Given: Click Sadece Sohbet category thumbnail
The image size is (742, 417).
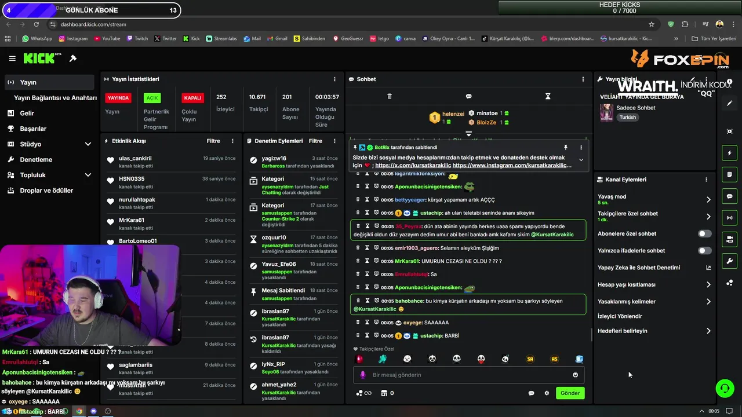Looking at the screenshot, I should pos(606,112).
